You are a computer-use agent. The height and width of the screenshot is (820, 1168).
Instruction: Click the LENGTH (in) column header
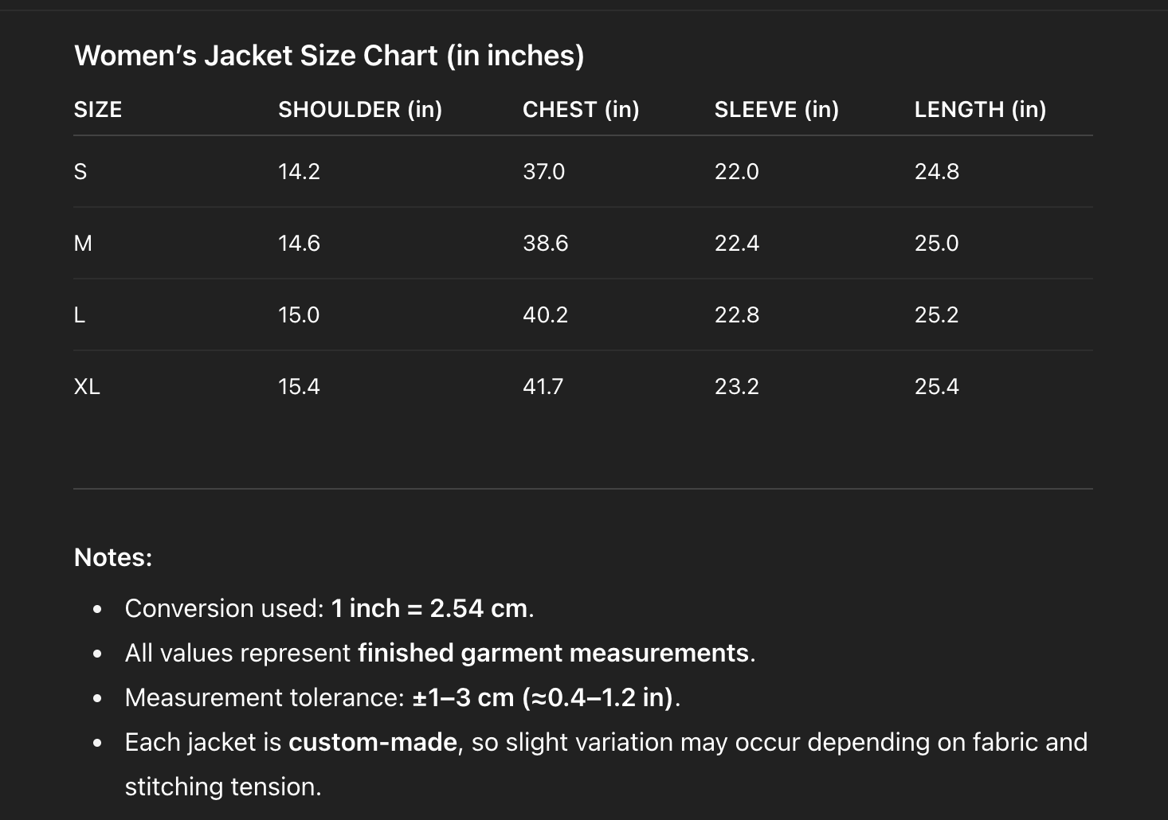click(x=980, y=110)
